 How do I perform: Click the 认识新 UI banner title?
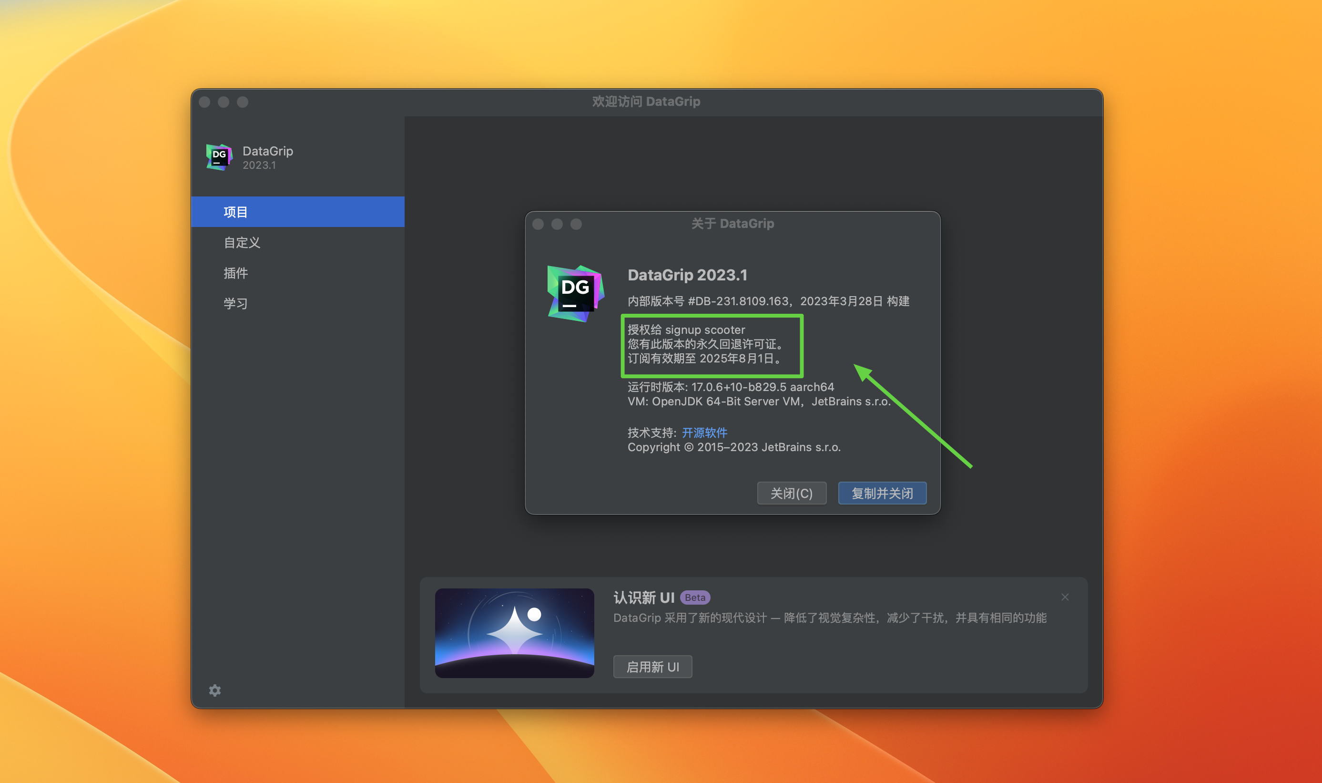point(644,598)
